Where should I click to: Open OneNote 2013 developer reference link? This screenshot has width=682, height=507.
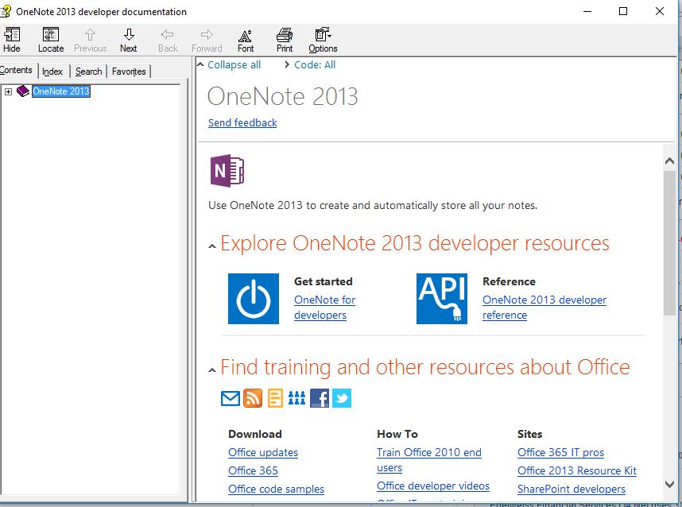click(x=544, y=308)
